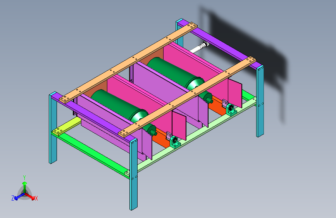Image resolution: width=336 pixels, height=218 pixels.
Task: Select the yellow cross bar on left
Action: [67, 126]
